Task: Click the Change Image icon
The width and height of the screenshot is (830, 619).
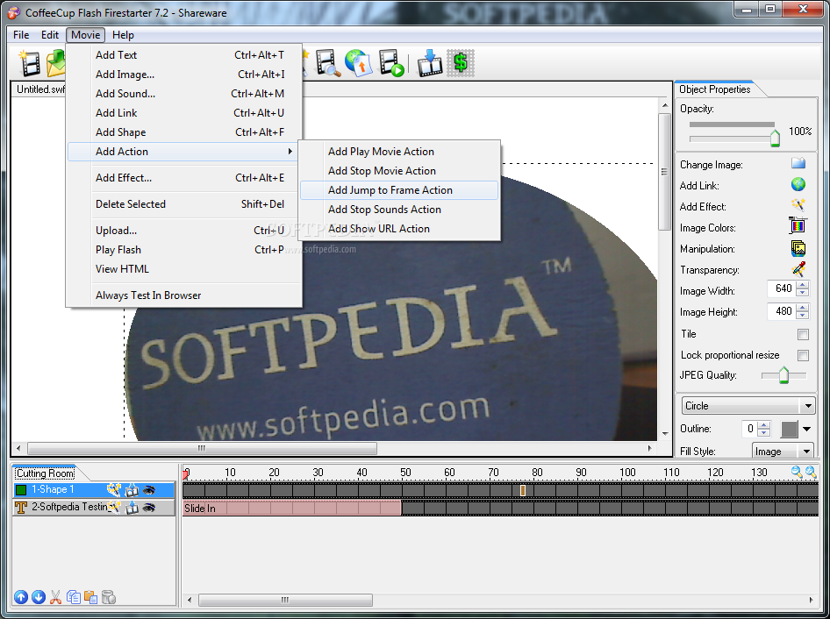Action: pyautogui.click(x=798, y=163)
